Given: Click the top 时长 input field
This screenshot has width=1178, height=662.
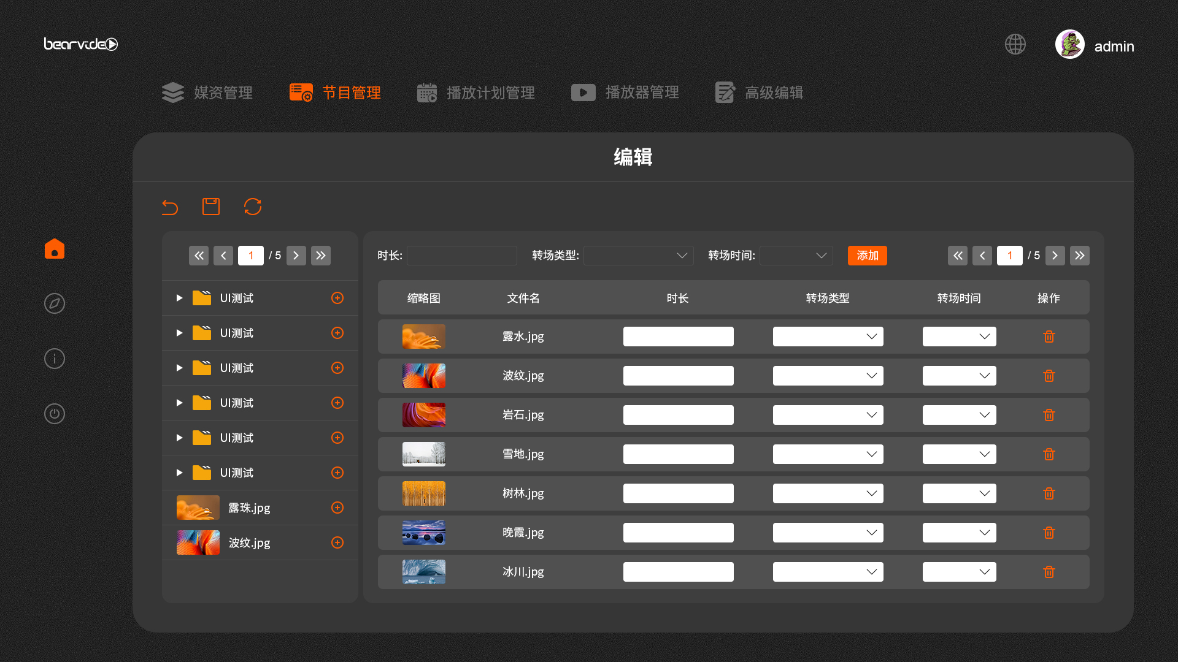Looking at the screenshot, I should [x=462, y=256].
